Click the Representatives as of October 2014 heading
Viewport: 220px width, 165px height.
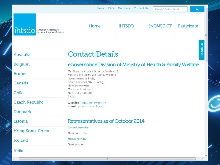tap(106, 121)
